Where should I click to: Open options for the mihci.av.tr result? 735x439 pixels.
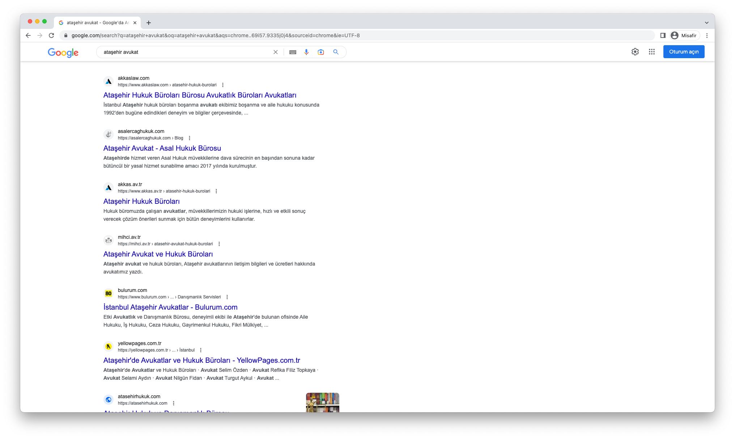[219, 244]
